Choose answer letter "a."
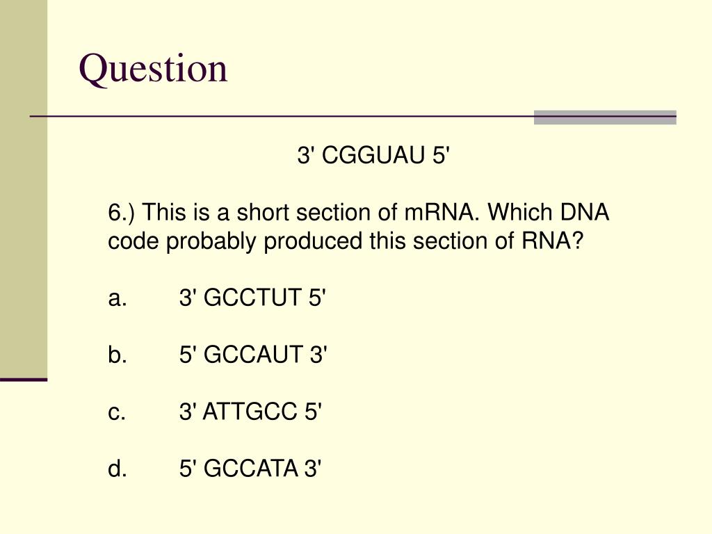 pyautogui.click(x=117, y=298)
